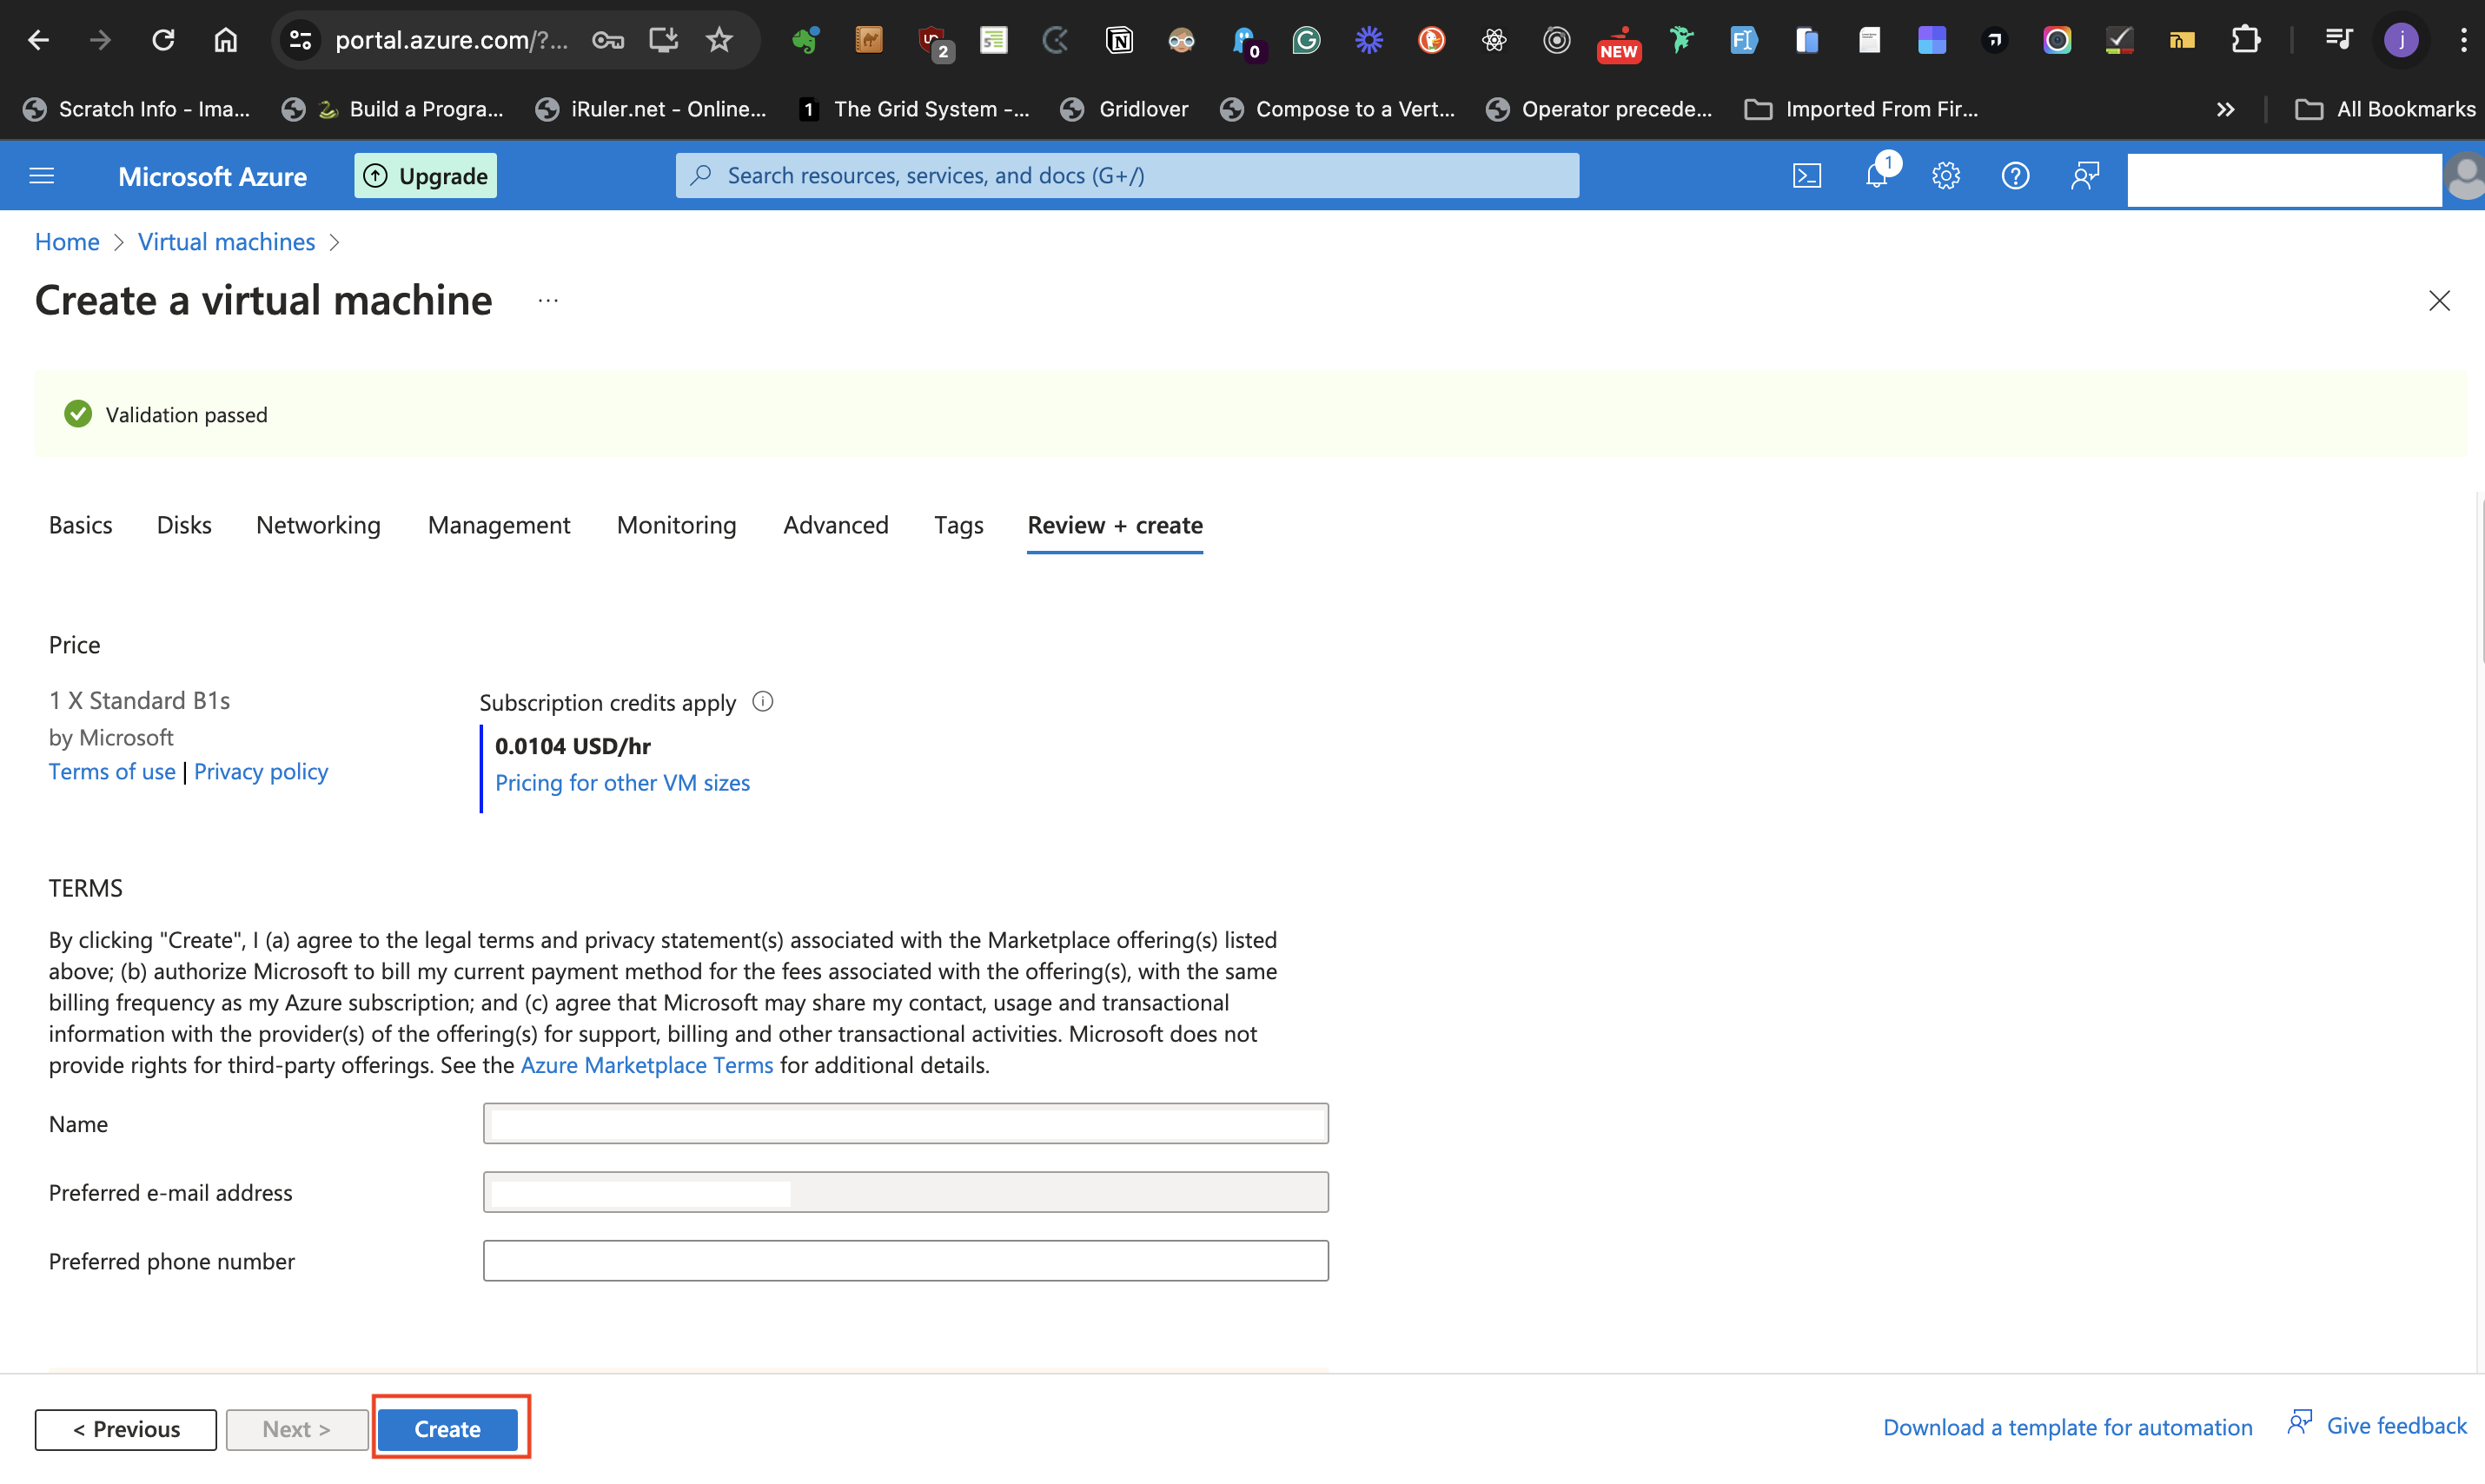Open the browser extensions puzzle icon

pyautogui.click(x=2245, y=40)
